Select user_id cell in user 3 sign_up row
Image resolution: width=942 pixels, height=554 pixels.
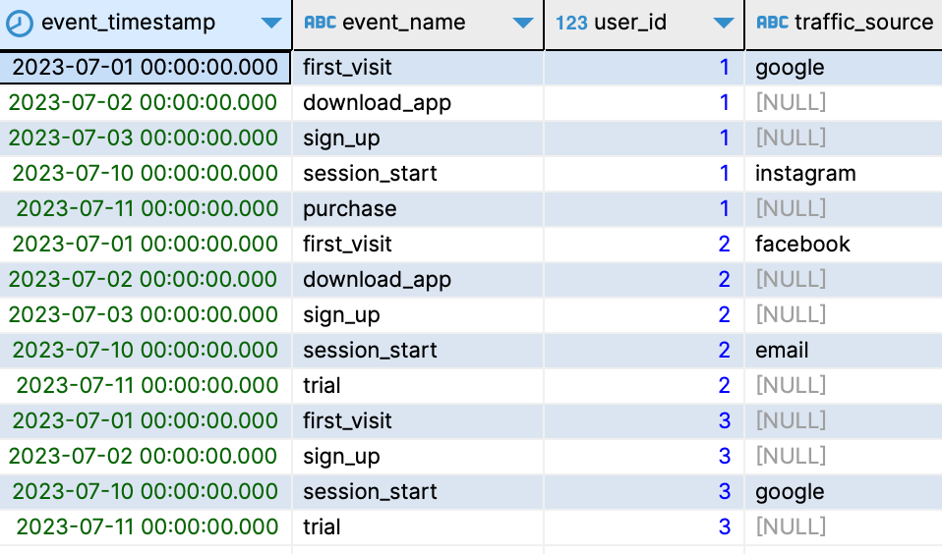644,457
